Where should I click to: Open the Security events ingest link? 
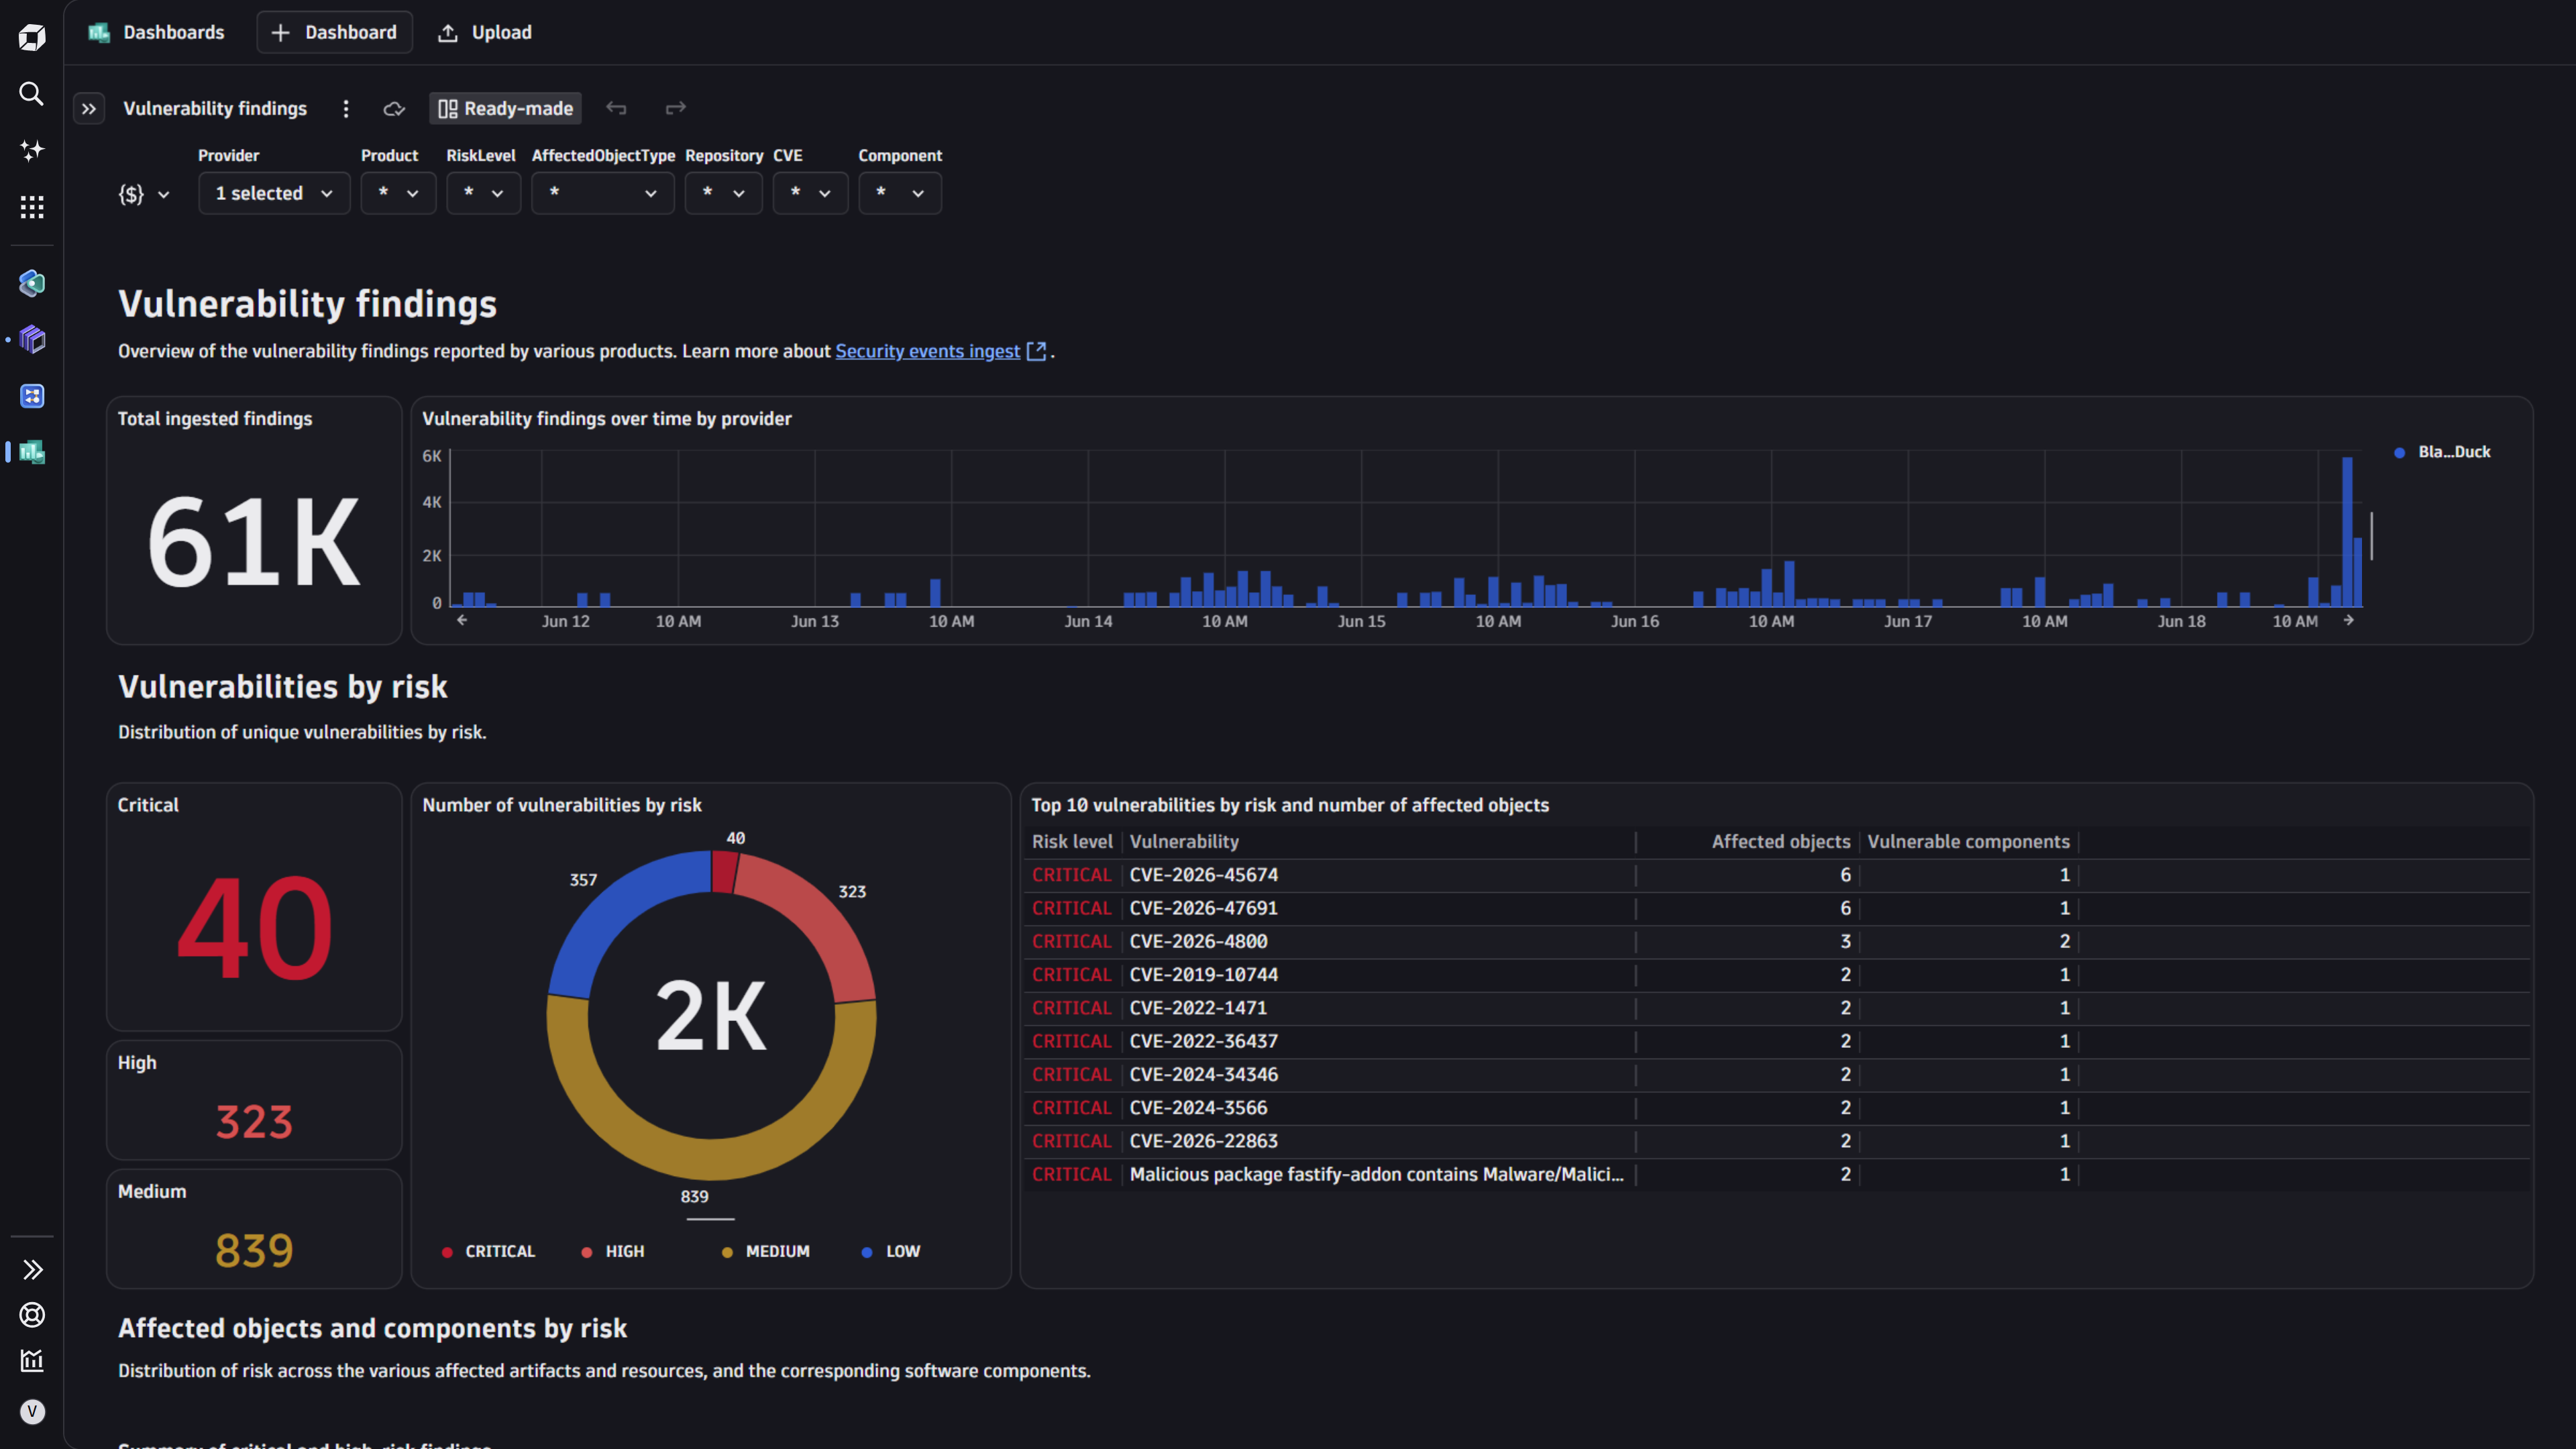[928, 351]
